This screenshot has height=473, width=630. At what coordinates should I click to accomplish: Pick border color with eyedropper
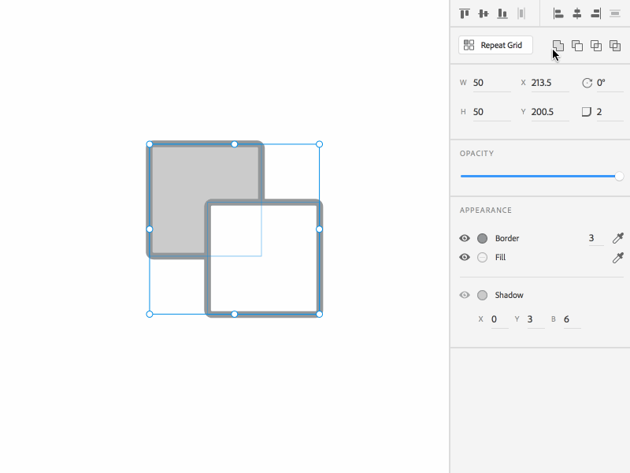tap(618, 238)
